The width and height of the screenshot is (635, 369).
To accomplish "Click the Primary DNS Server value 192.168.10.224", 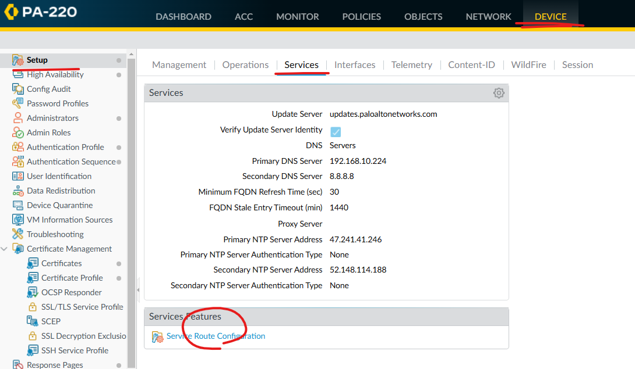I will pyautogui.click(x=358, y=161).
